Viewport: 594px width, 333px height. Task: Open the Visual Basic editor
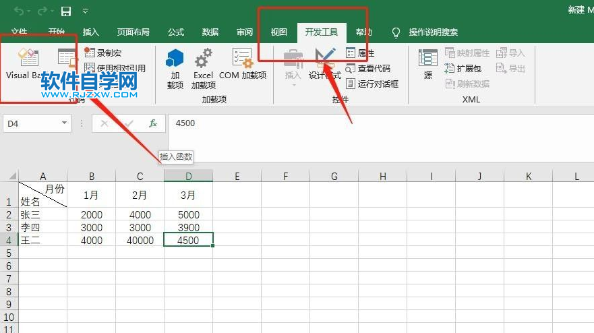[x=27, y=64]
